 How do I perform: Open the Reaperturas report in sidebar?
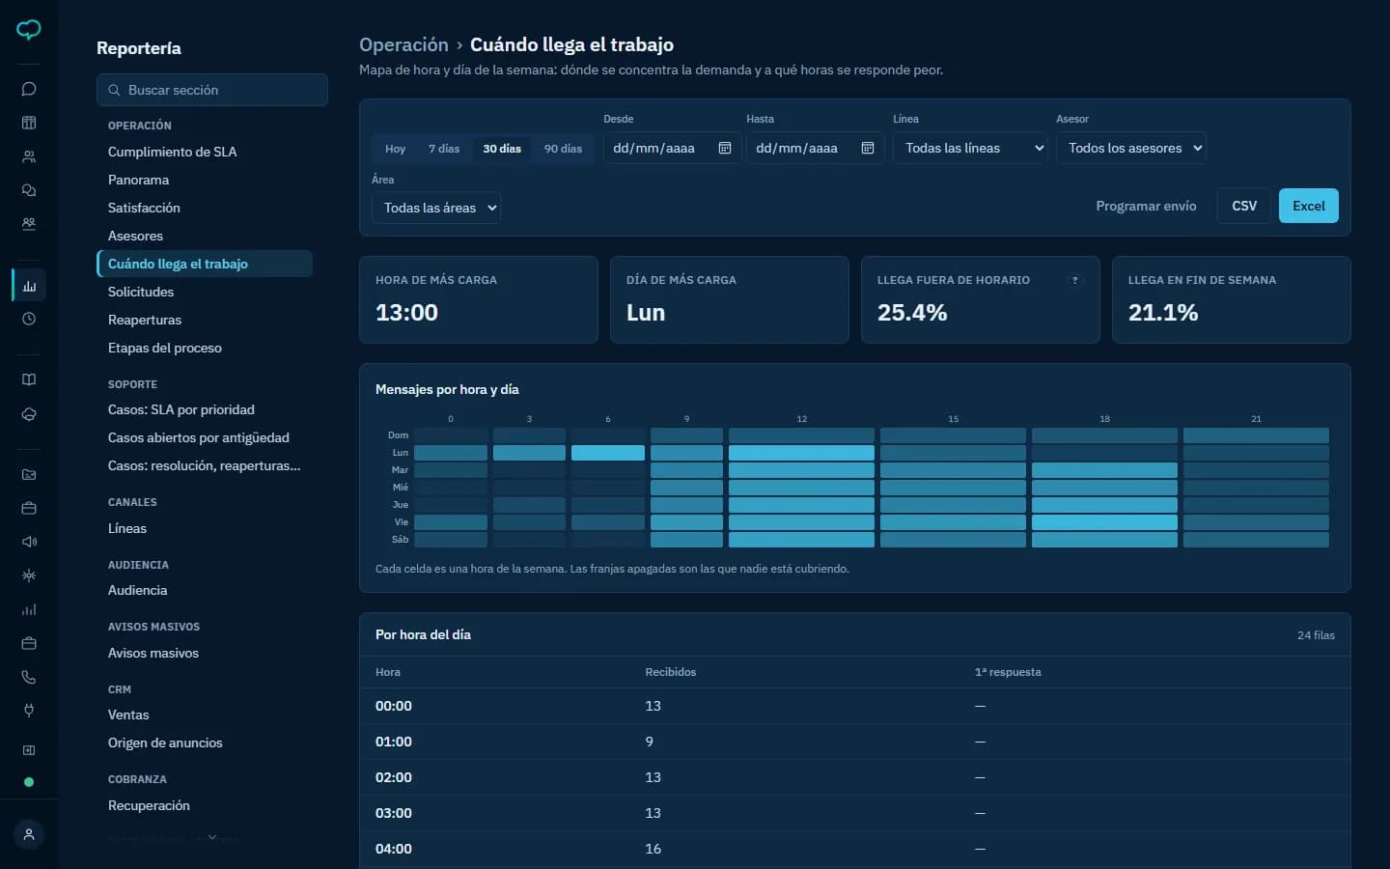pyautogui.click(x=145, y=320)
